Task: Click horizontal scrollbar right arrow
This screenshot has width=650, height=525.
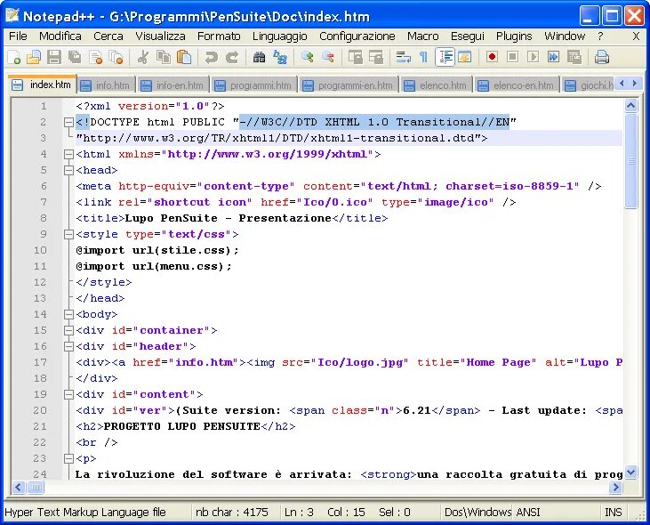Action: (615, 488)
